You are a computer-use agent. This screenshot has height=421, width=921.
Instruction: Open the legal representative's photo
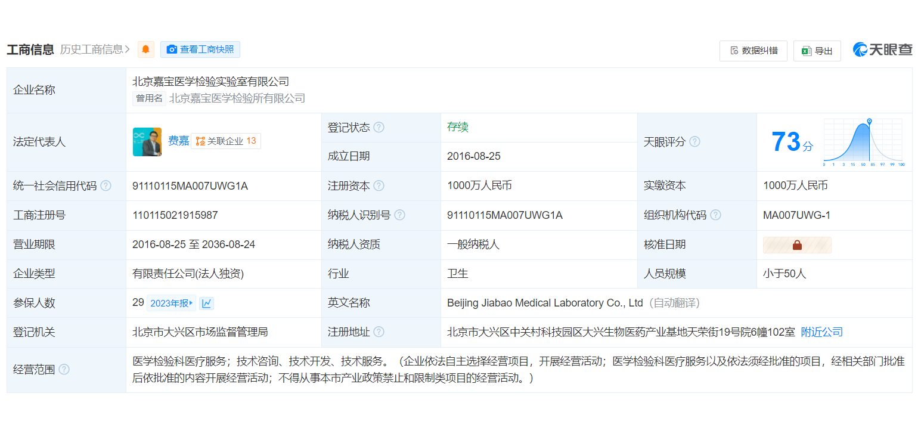pyautogui.click(x=147, y=142)
